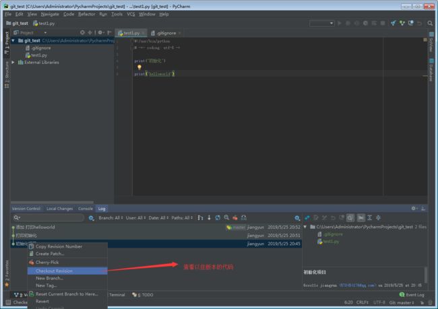Click Go To Hash/Branch/Tag arrow icon

pyautogui.click(x=209, y=217)
